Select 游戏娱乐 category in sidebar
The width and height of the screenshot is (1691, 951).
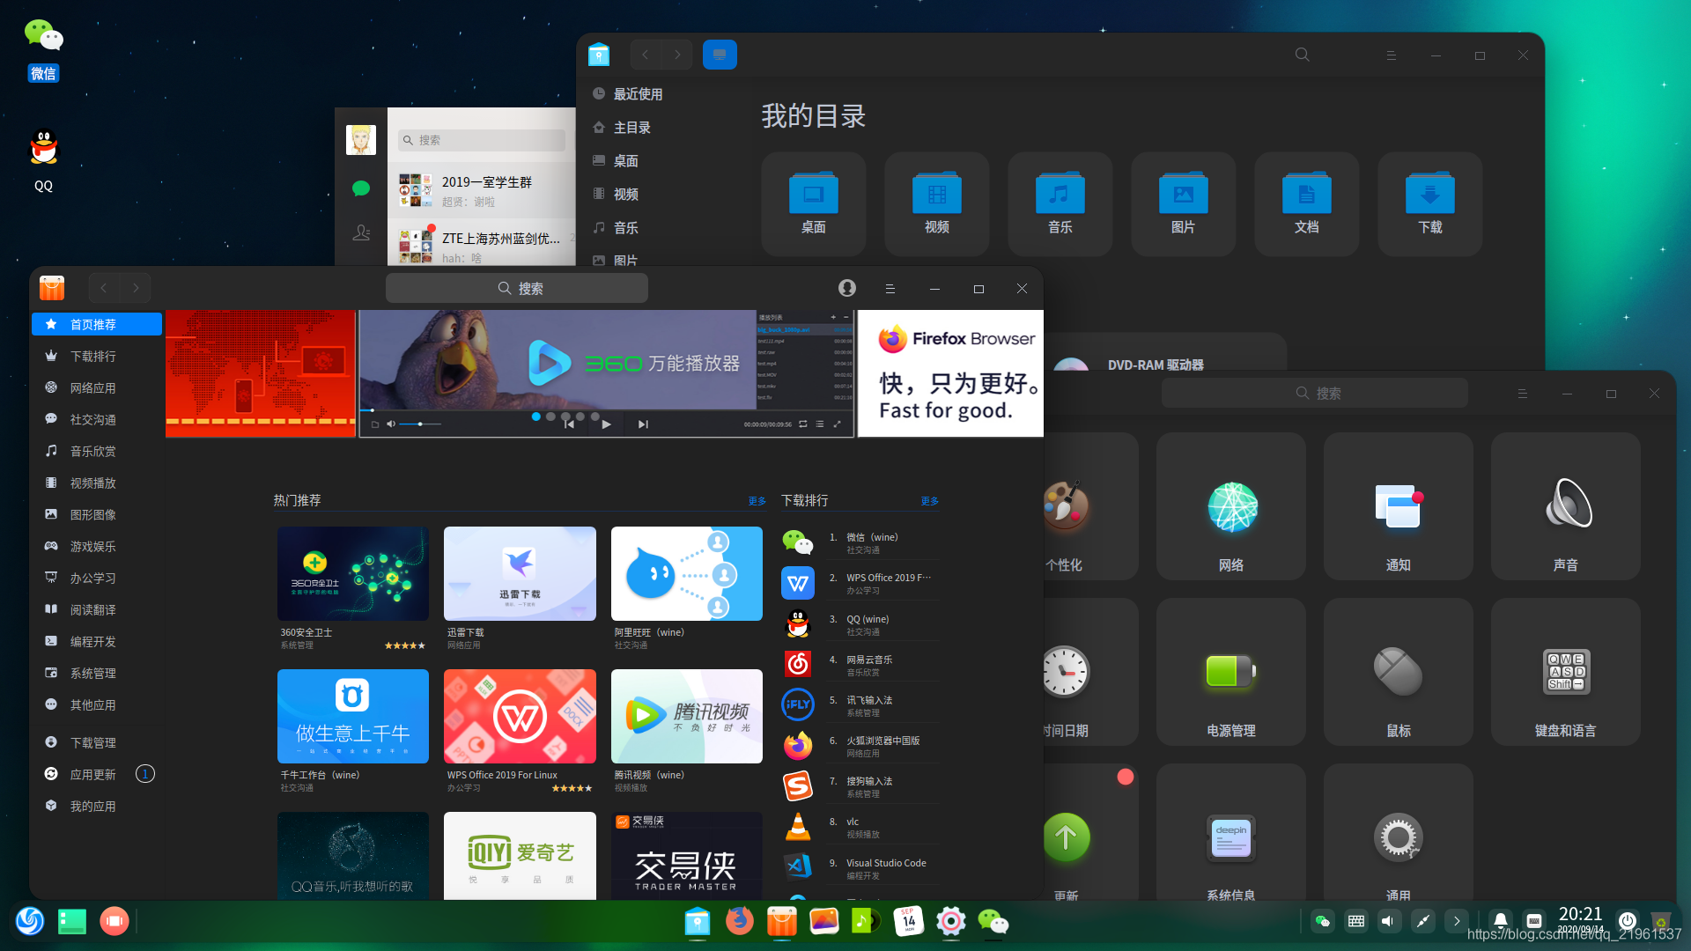pos(97,546)
